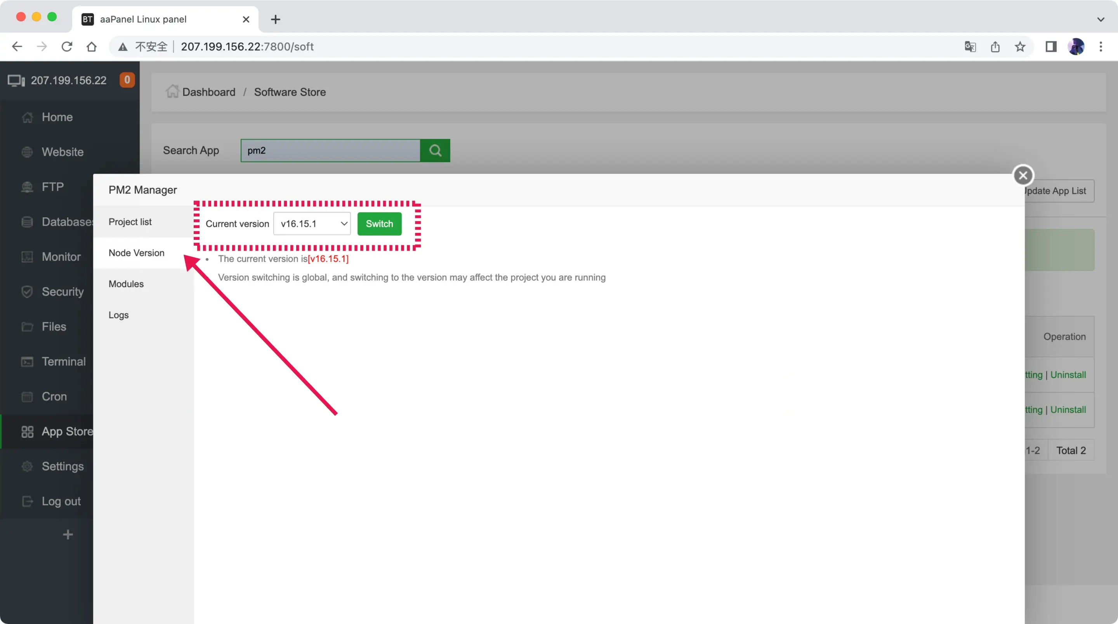Close the PM2 Manager dialog
This screenshot has height=624, width=1118.
[x=1023, y=175]
